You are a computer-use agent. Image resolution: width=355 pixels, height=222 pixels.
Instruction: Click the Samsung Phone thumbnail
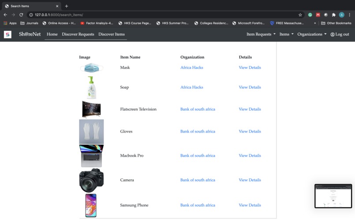coord(91,205)
